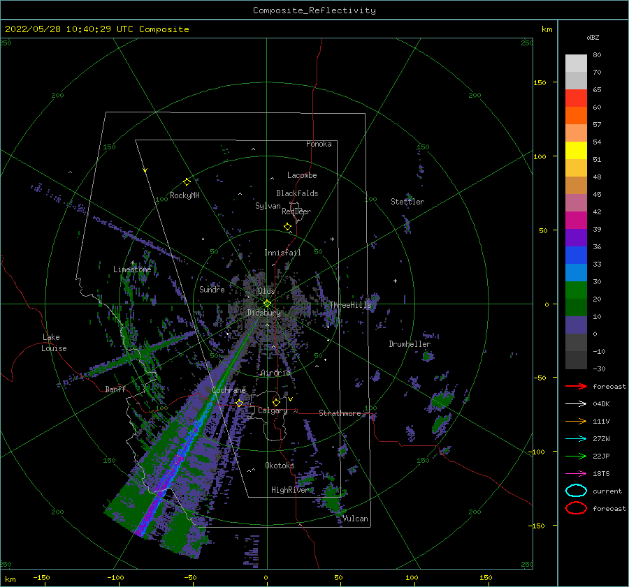Select the 42-39 dBZ magenta swatch
The height and width of the screenshot is (587, 629).
(x=576, y=221)
